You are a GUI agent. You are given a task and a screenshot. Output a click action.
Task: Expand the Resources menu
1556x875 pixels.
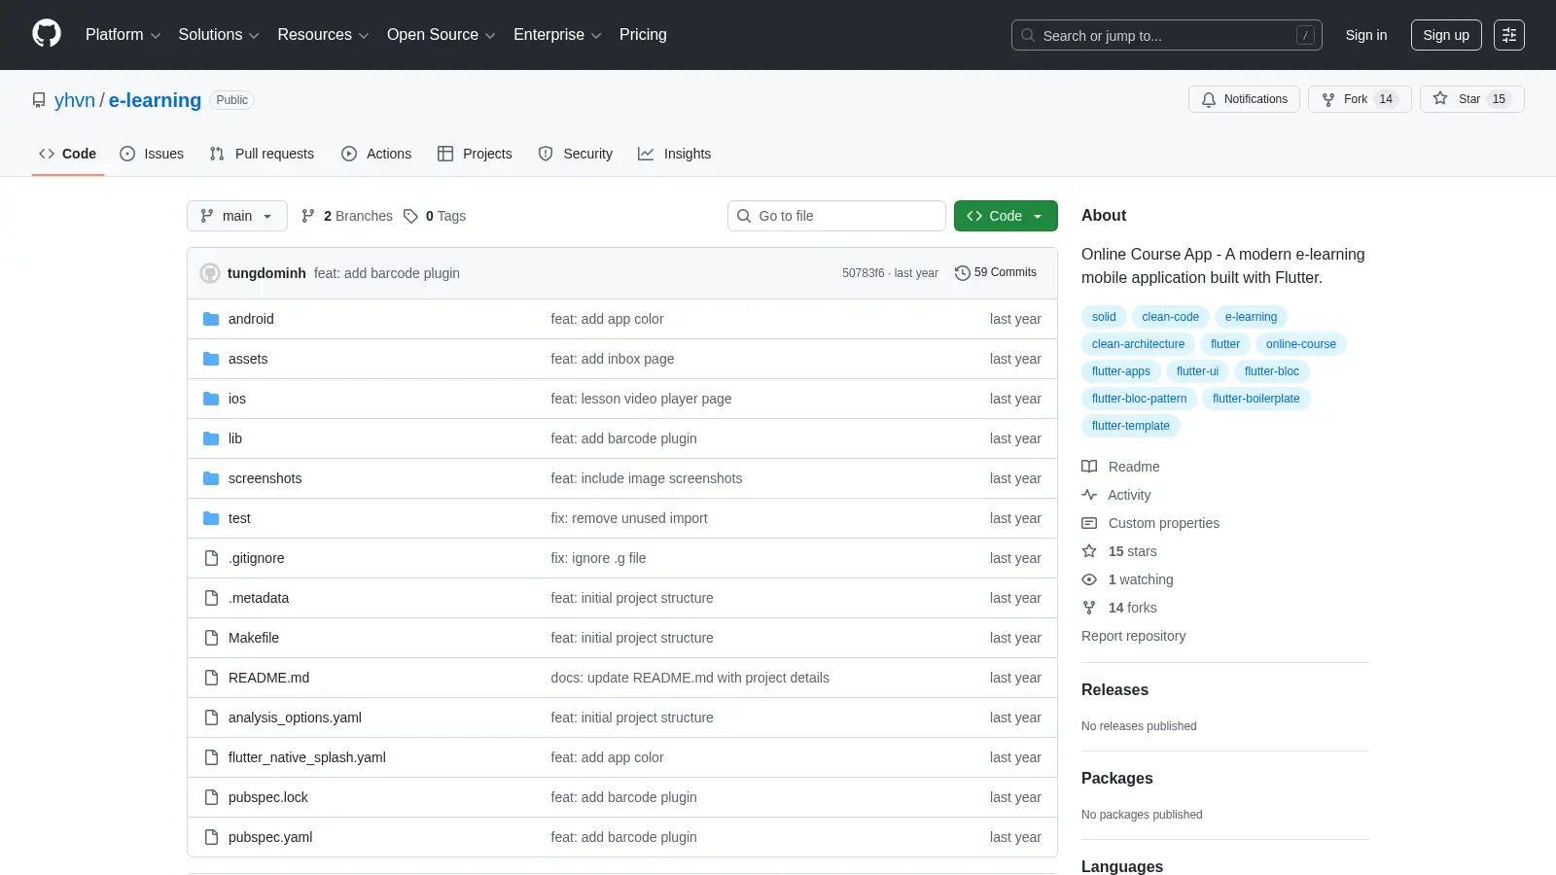click(323, 35)
